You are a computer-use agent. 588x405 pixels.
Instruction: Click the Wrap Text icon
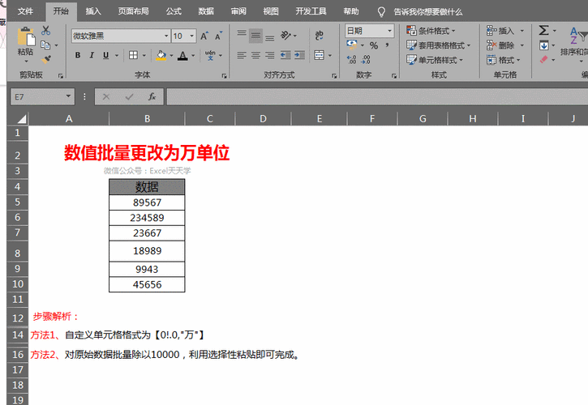(x=319, y=35)
